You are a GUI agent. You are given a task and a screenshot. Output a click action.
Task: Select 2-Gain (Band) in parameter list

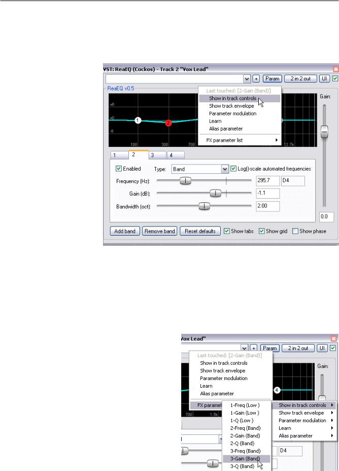tap(247, 436)
